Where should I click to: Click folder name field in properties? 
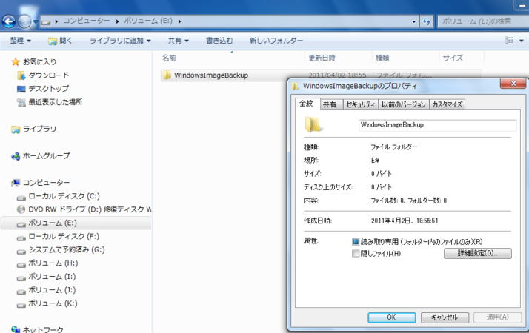[438, 125]
